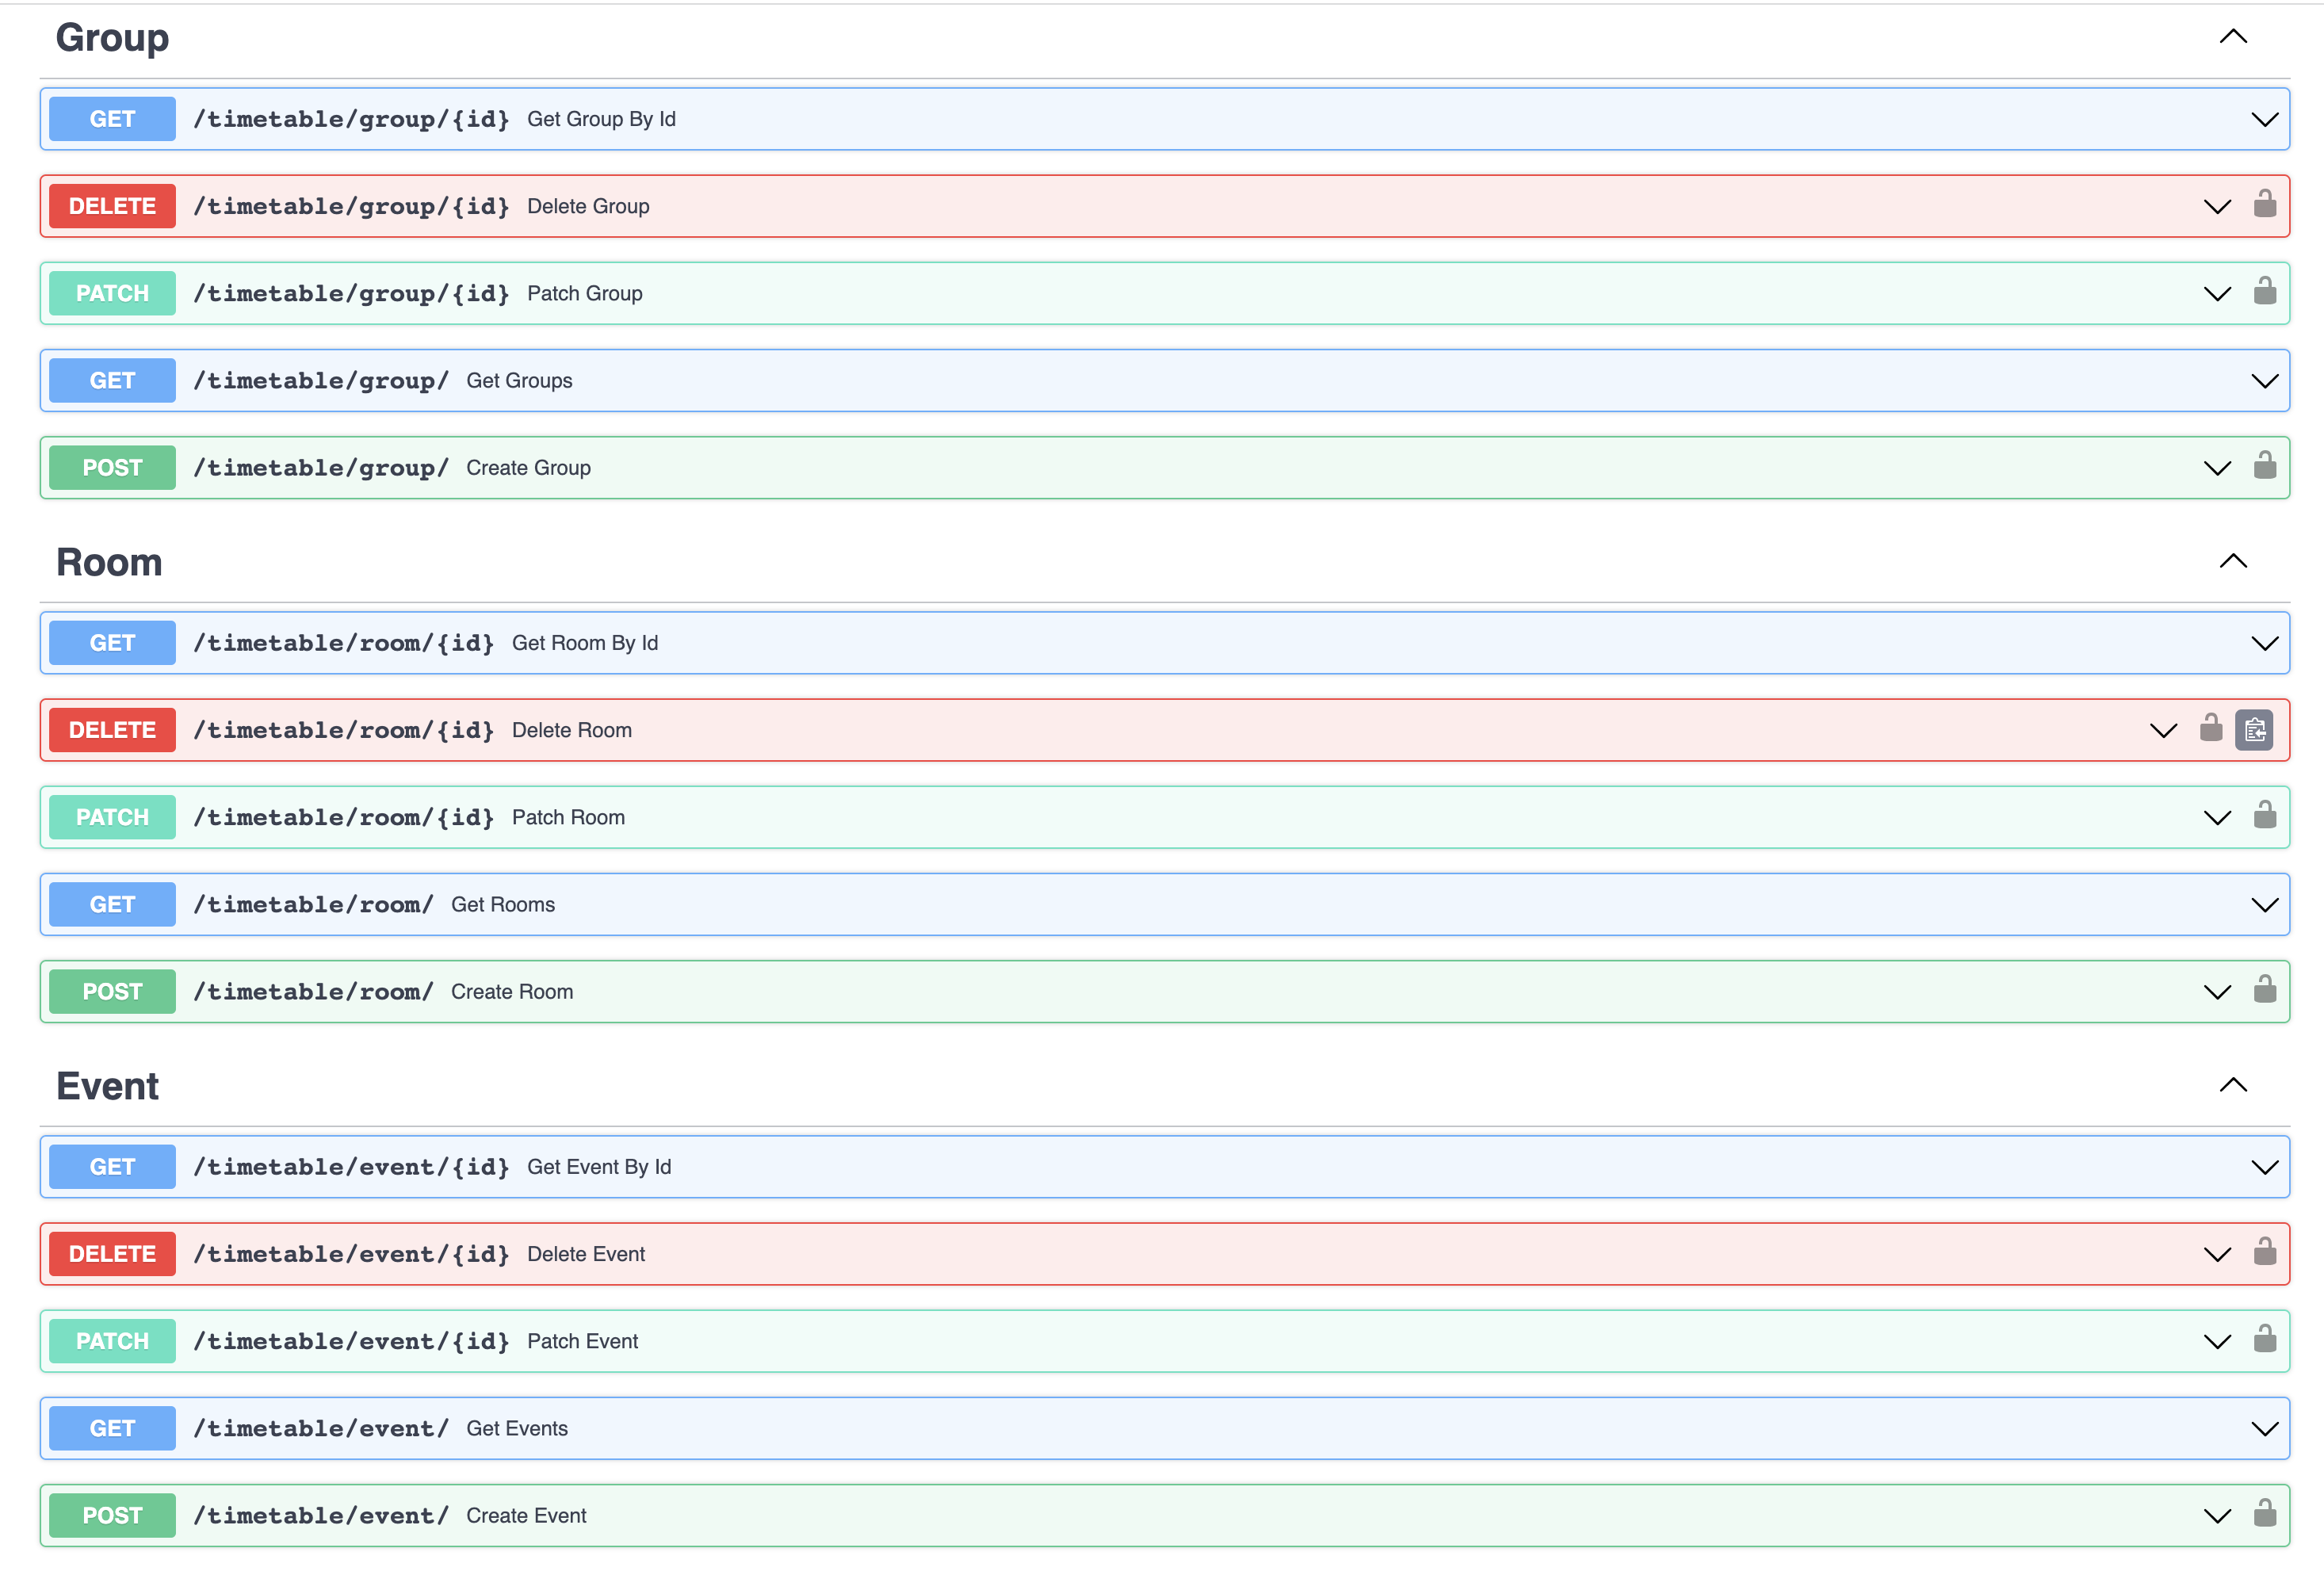Click lock icon on Create Event row
The height and width of the screenshot is (1571, 2324).
(2264, 1513)
